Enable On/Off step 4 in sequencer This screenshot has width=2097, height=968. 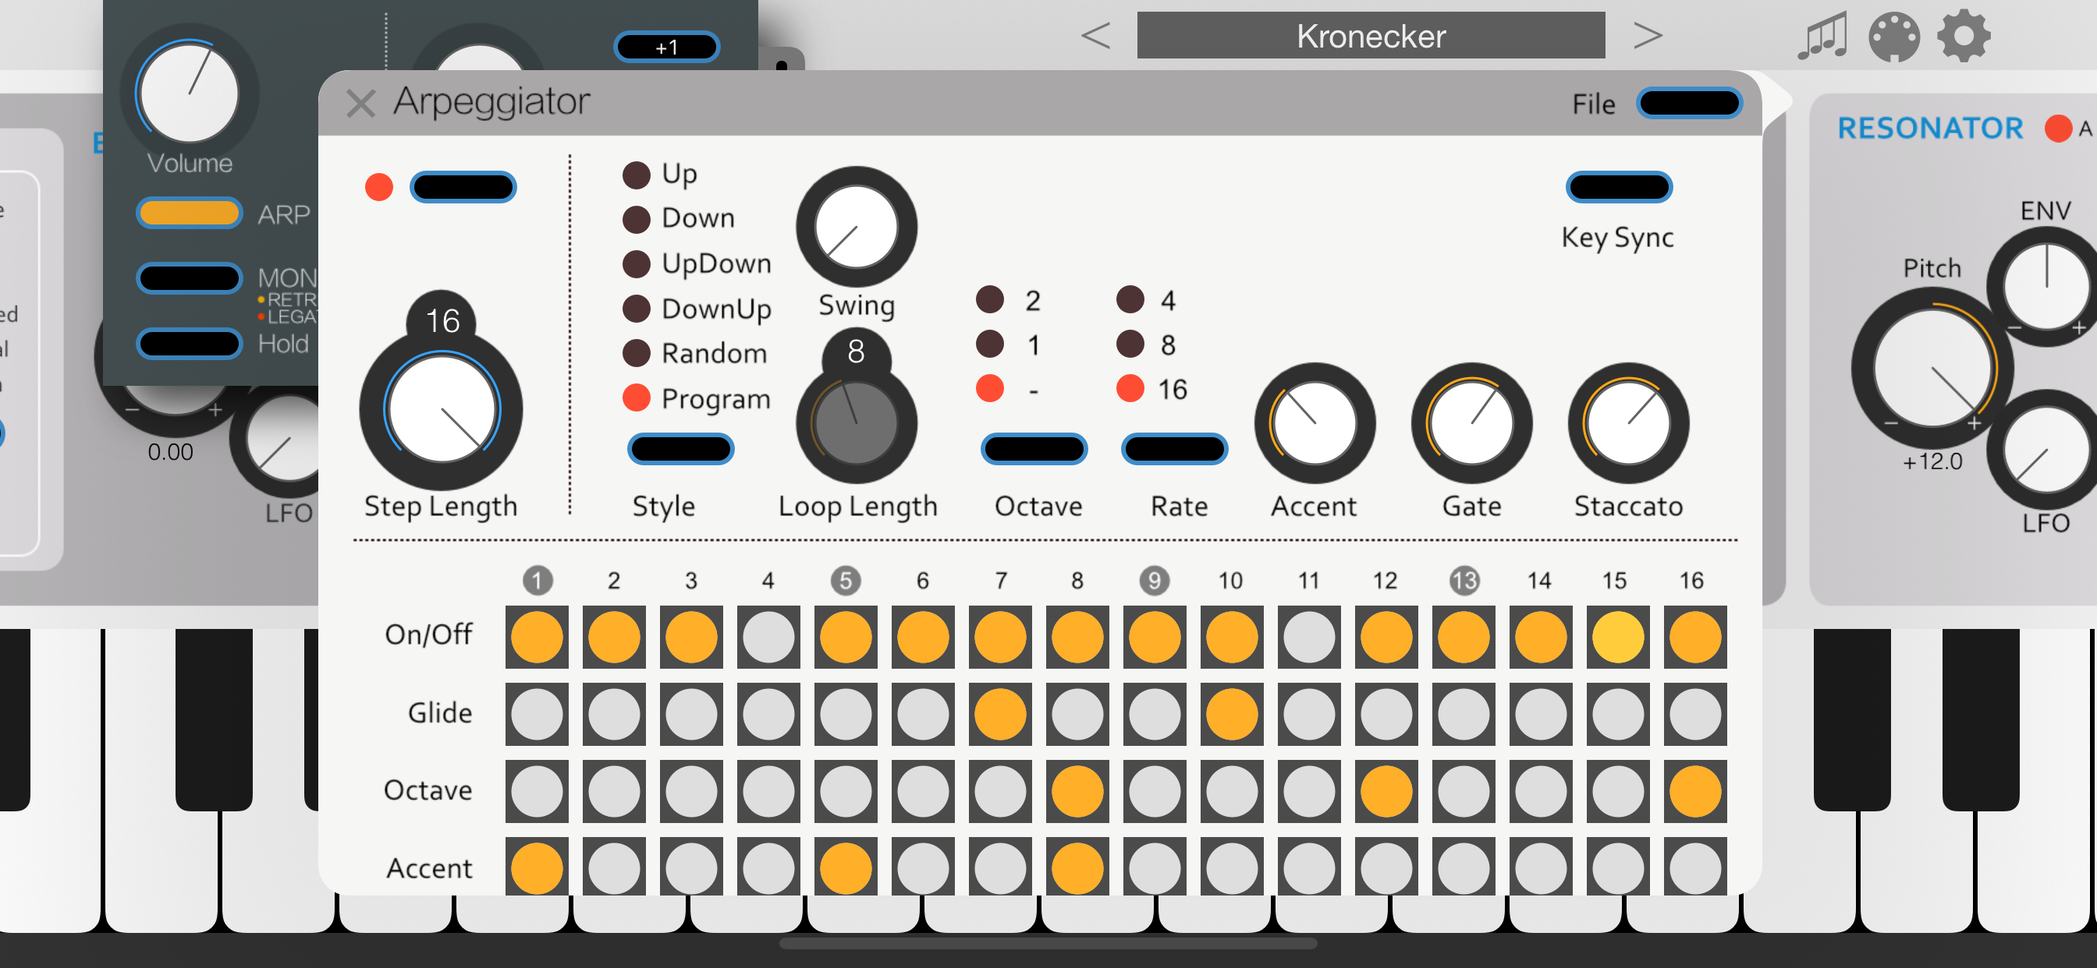tap(768, 636)
